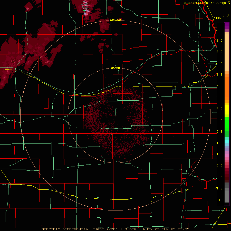Click the [PHAS] legend label
The height and width of the screenshot is (231, 231).
[x=217, y=18]
